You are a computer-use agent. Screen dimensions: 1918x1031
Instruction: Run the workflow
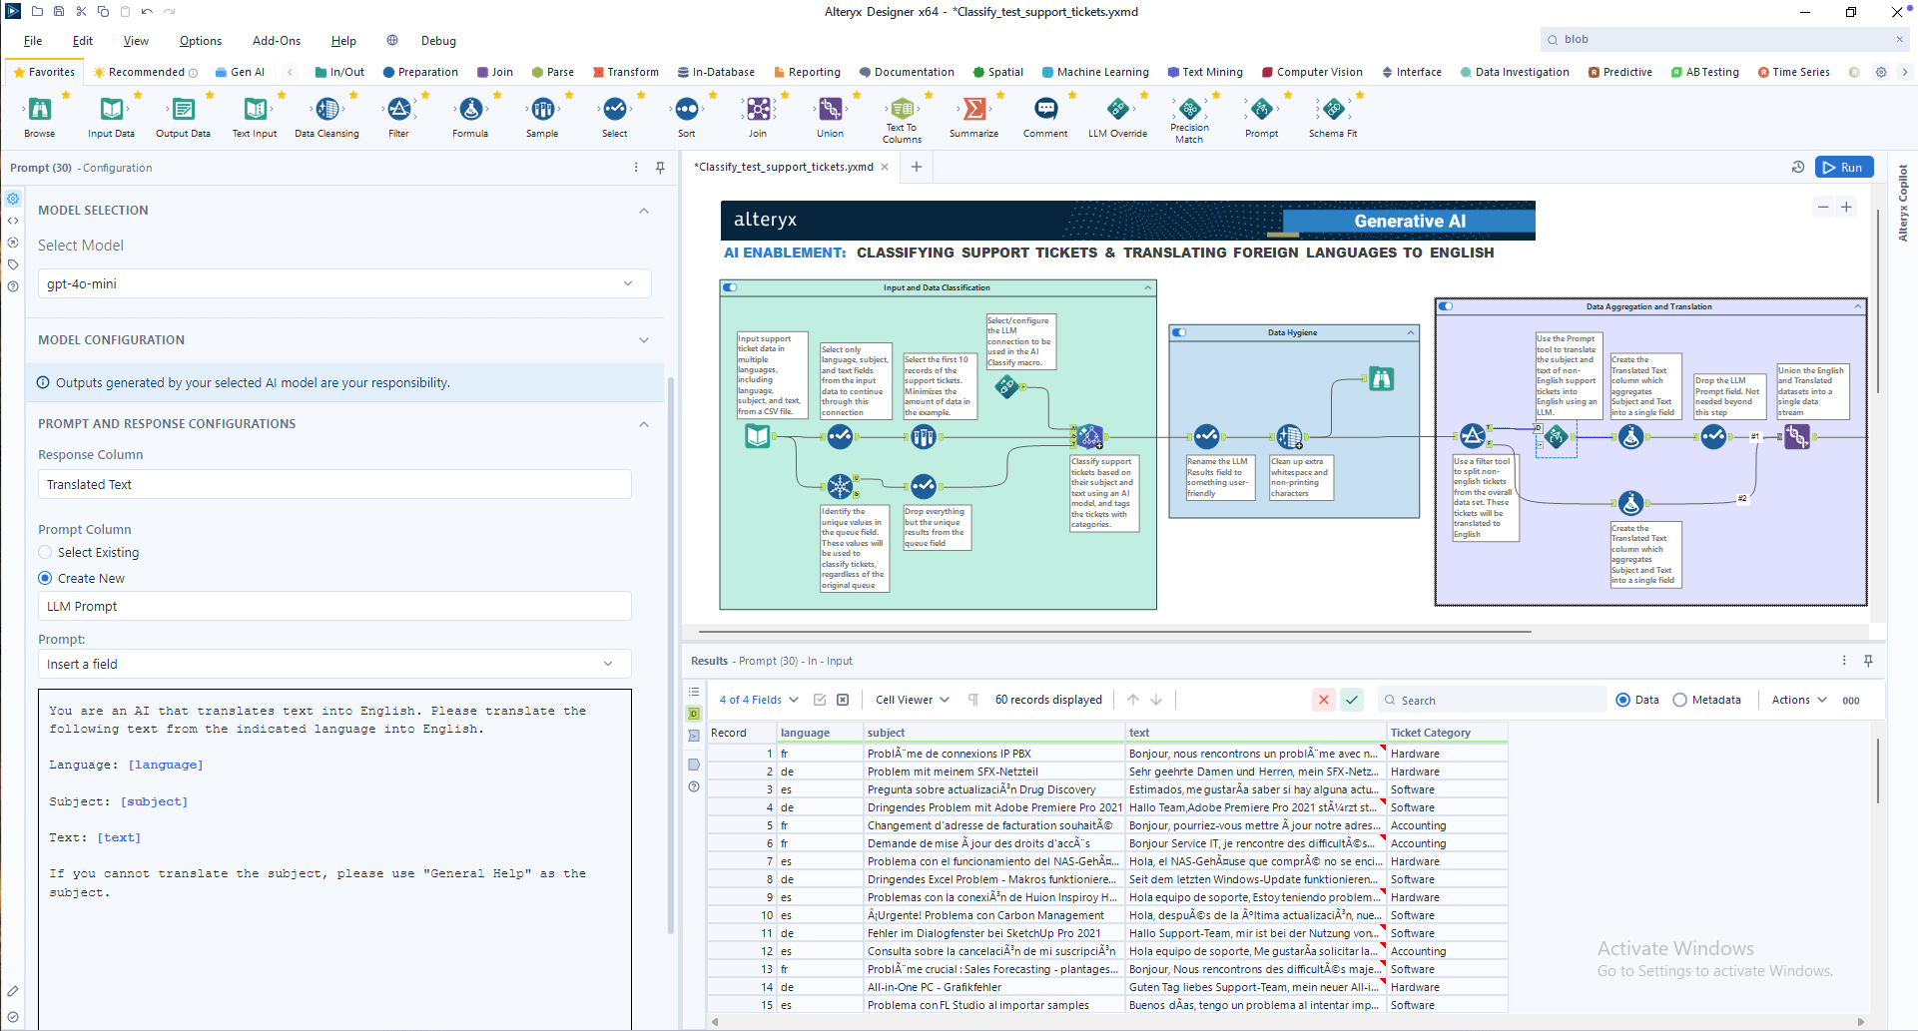1844,168
